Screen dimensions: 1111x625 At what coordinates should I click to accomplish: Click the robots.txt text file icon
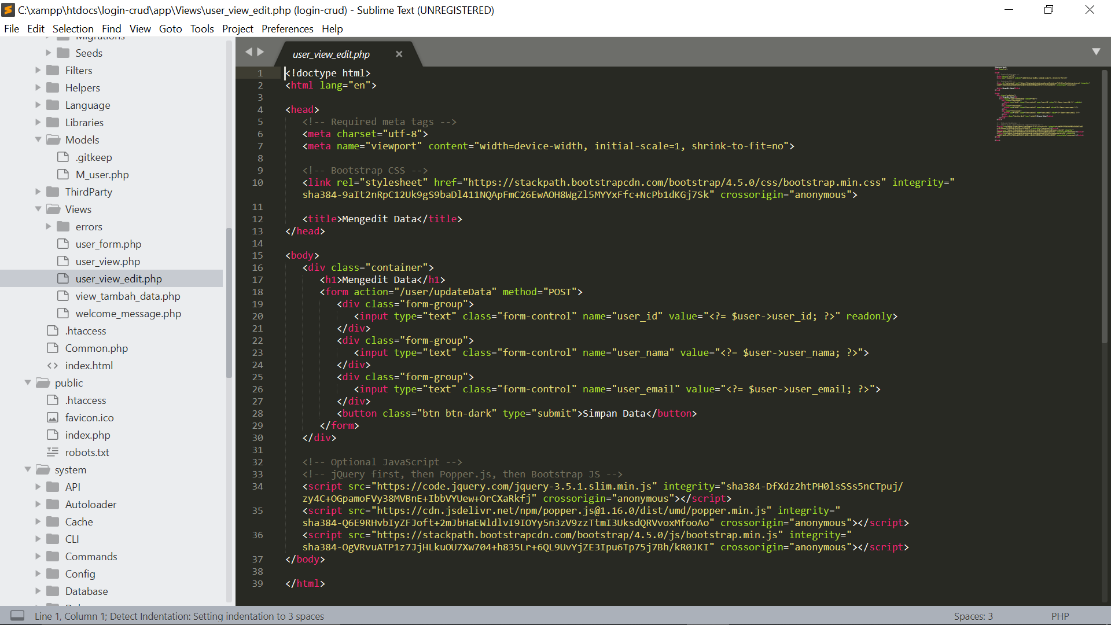(x=53, y=452)
